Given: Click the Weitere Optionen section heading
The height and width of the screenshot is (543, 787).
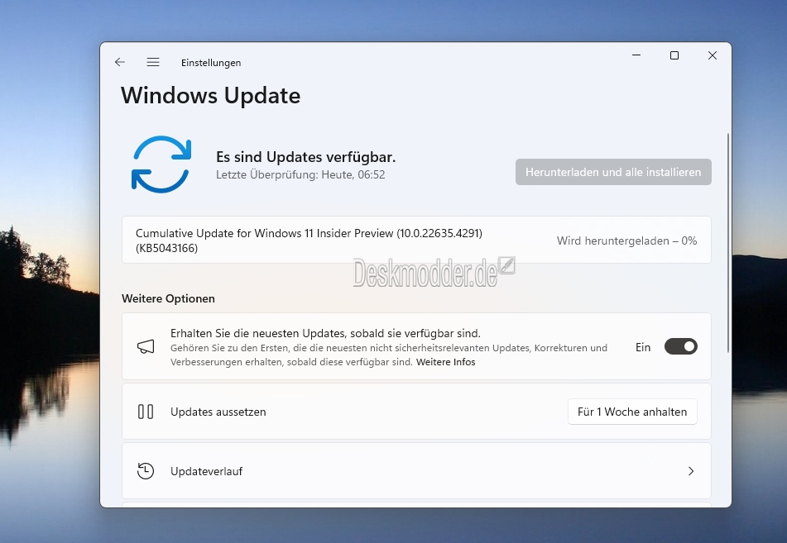Looking at the screenshot, I should [x=168, y=298].
